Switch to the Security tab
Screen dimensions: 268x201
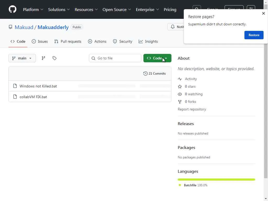coord(123,41)
